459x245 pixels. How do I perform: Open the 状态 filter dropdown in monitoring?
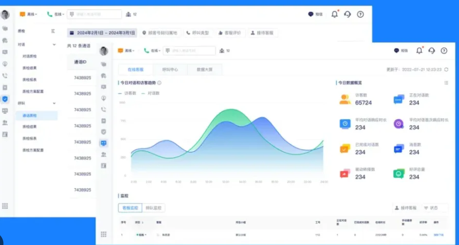(435, 208)
